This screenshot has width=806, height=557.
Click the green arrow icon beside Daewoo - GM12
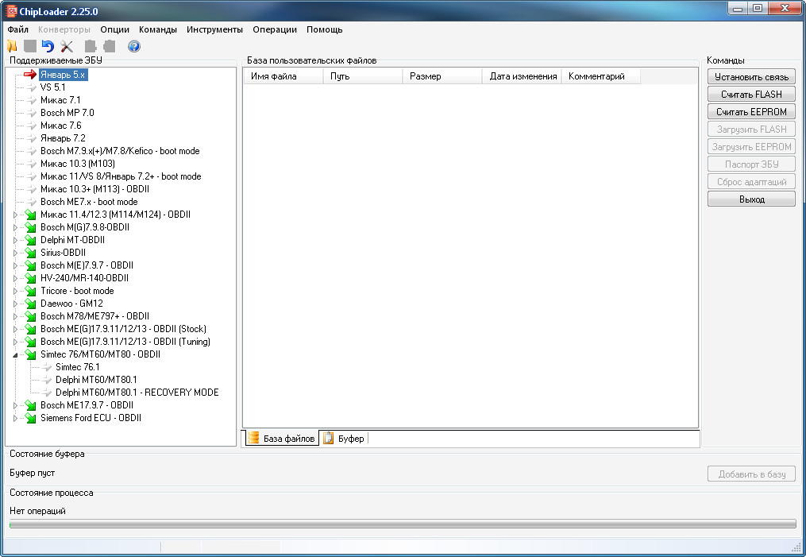click(30, 304)
